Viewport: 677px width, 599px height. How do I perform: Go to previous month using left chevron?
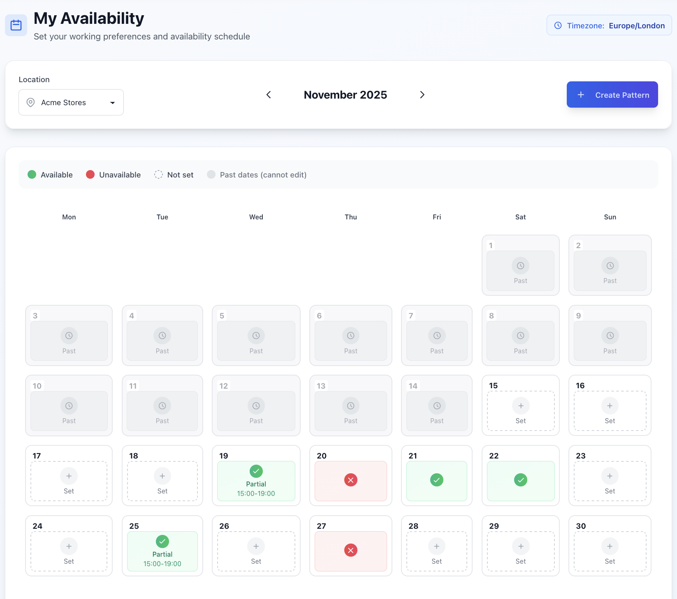click(269, 94)
